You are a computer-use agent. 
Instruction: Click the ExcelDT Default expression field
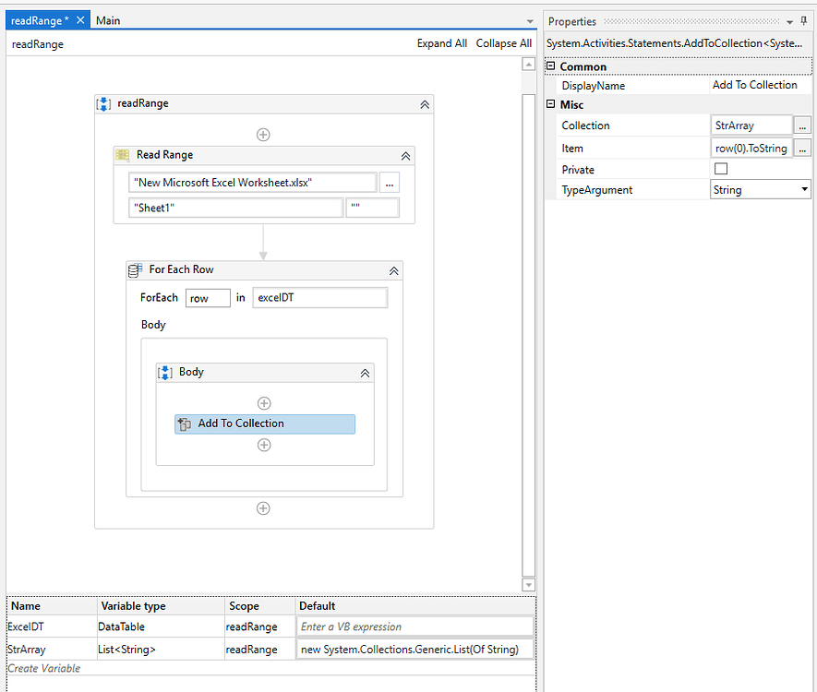click(x=415, y=626)
